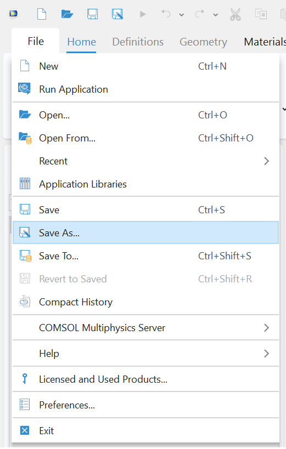
Task: Click the Save To... database disk icon
Action: click(x=25, y=256)
